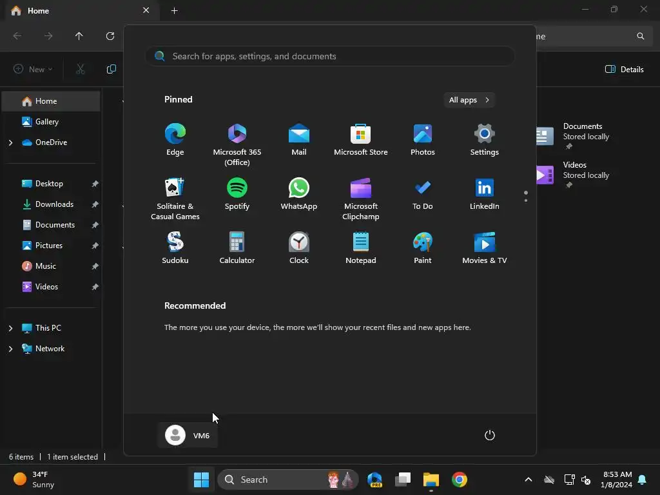
Task: Click the Explorer search magnifier icon
Action: (640, 36)
